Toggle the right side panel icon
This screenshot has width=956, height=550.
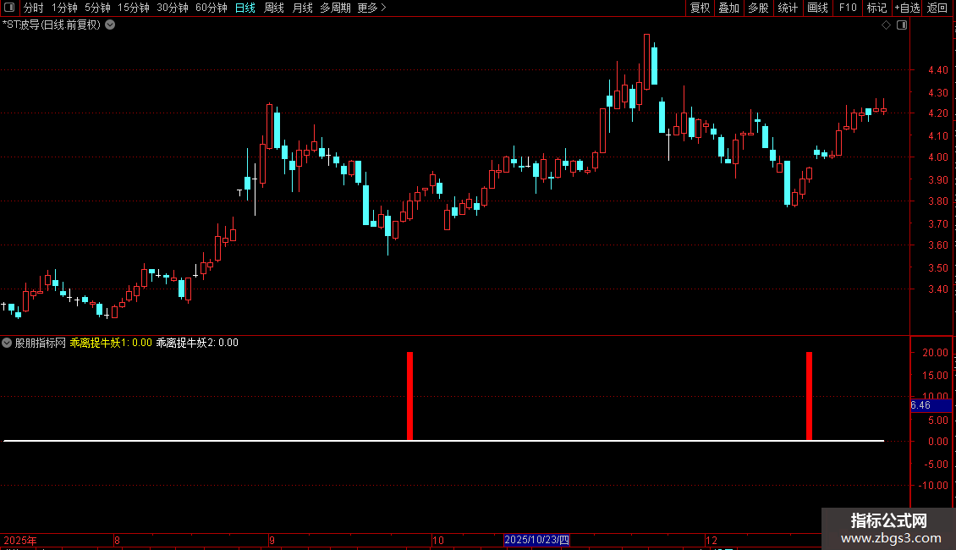click(x=902, y=25)
